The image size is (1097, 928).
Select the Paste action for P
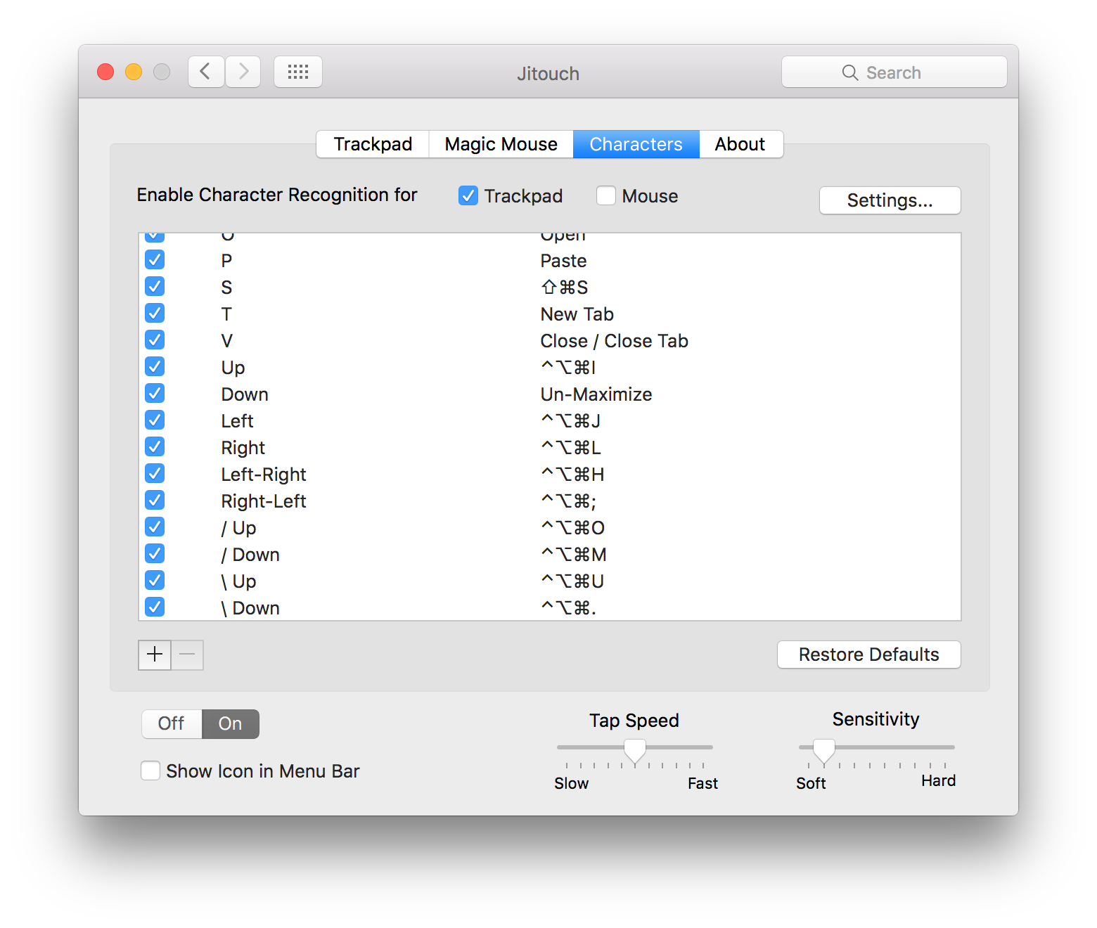pyautogui.click(x=563, y=261)
